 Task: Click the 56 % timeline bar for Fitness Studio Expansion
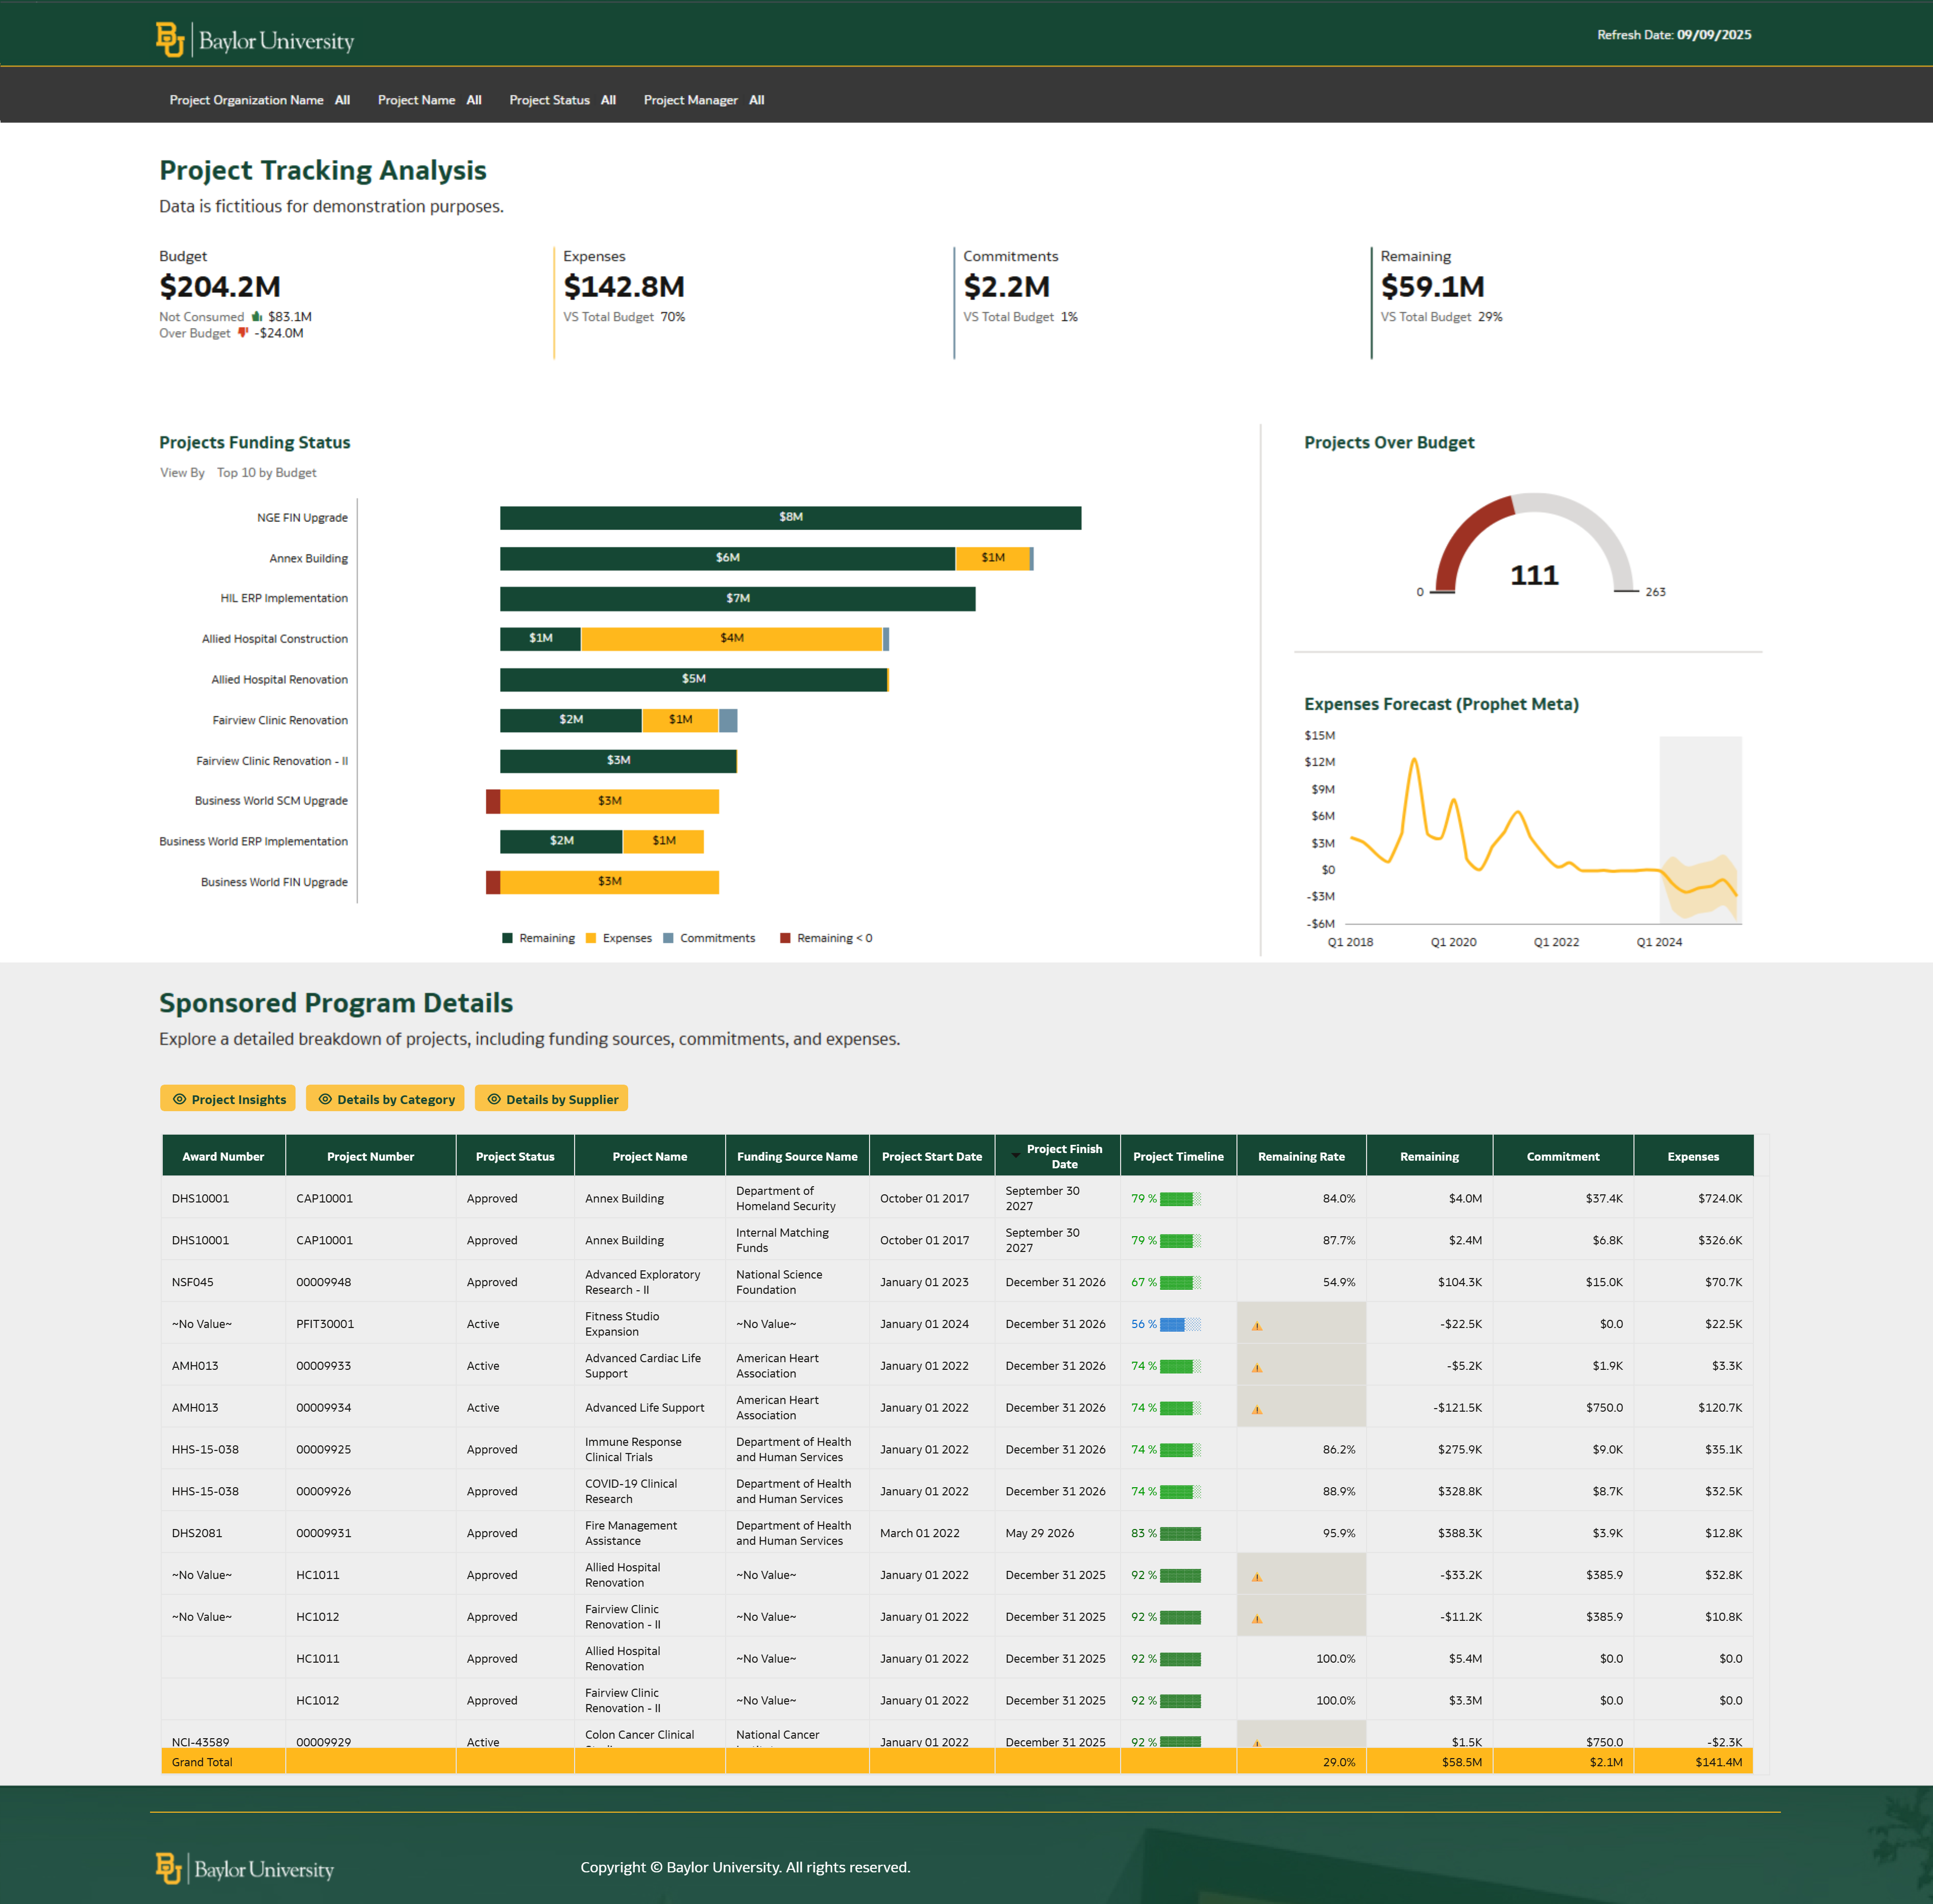[1180, 1324]
